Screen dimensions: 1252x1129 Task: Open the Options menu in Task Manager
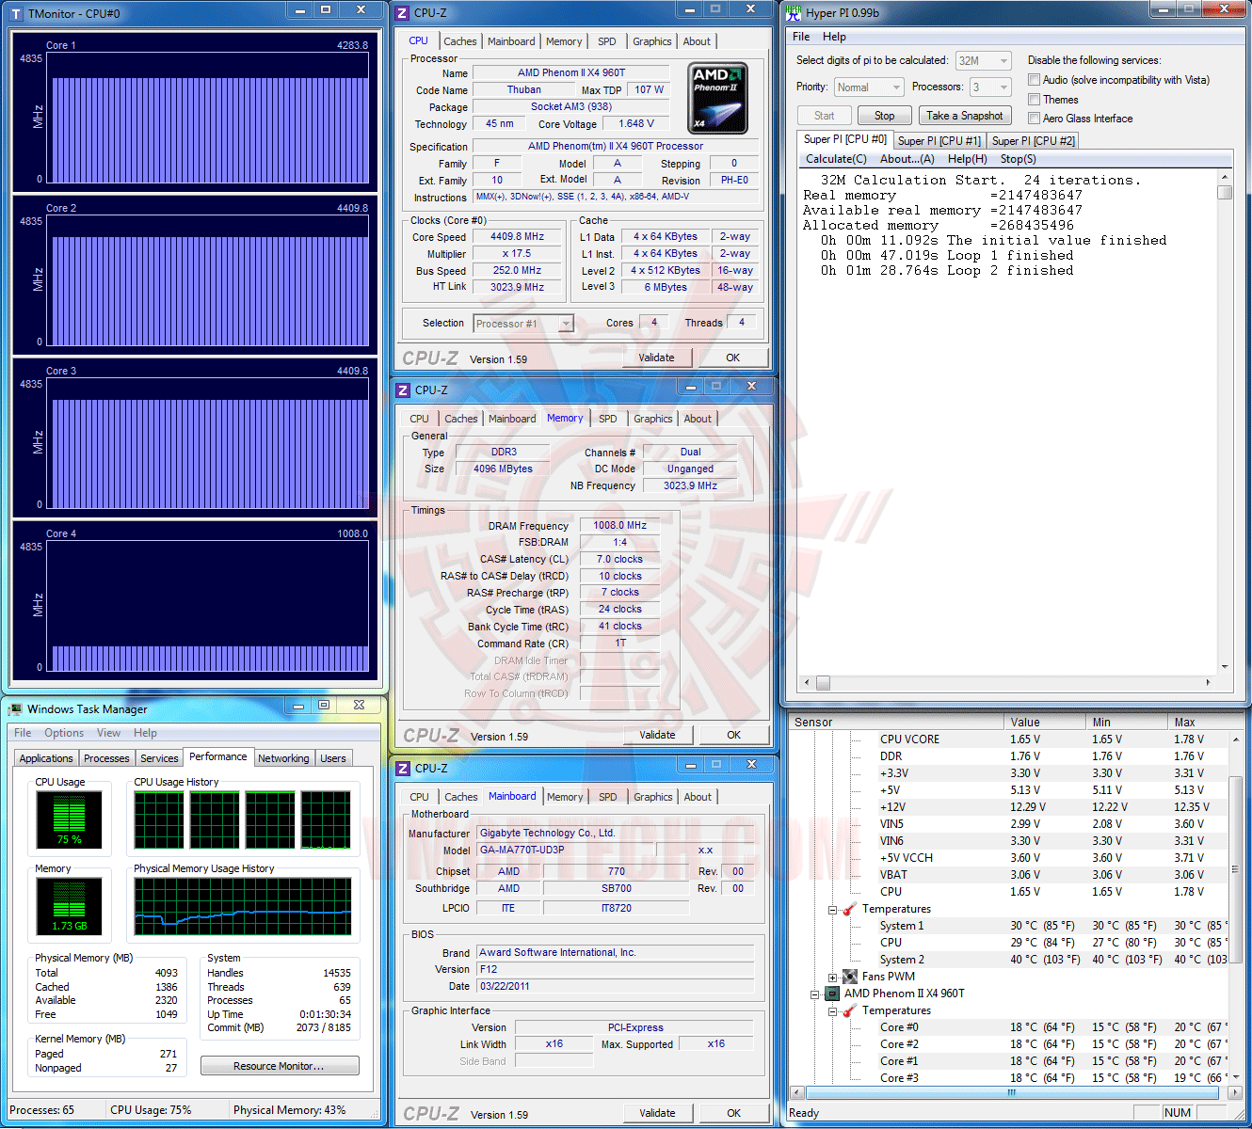(64, 733)
